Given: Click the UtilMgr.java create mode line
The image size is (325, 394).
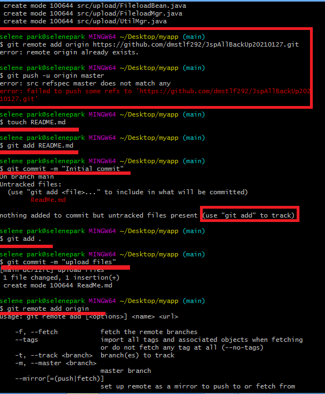Looking at the screenshot, I should (x=85, y=21).
